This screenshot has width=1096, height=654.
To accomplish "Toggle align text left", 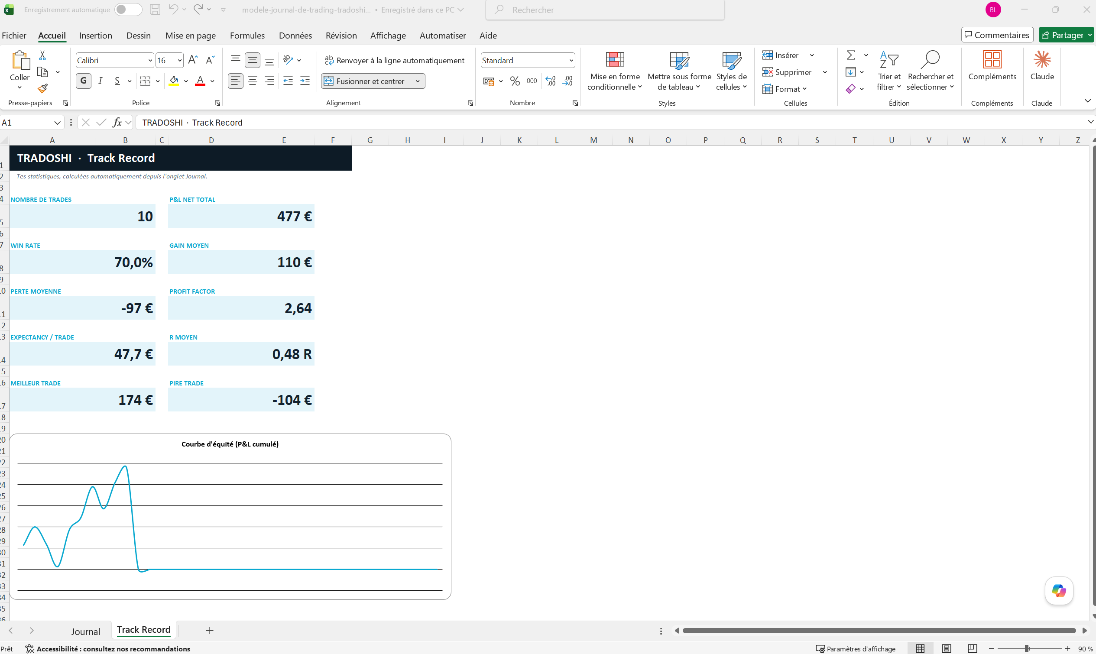I will [x=236, y=81].
